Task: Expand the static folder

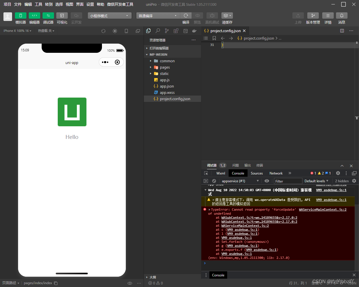Action: point(172,73)
